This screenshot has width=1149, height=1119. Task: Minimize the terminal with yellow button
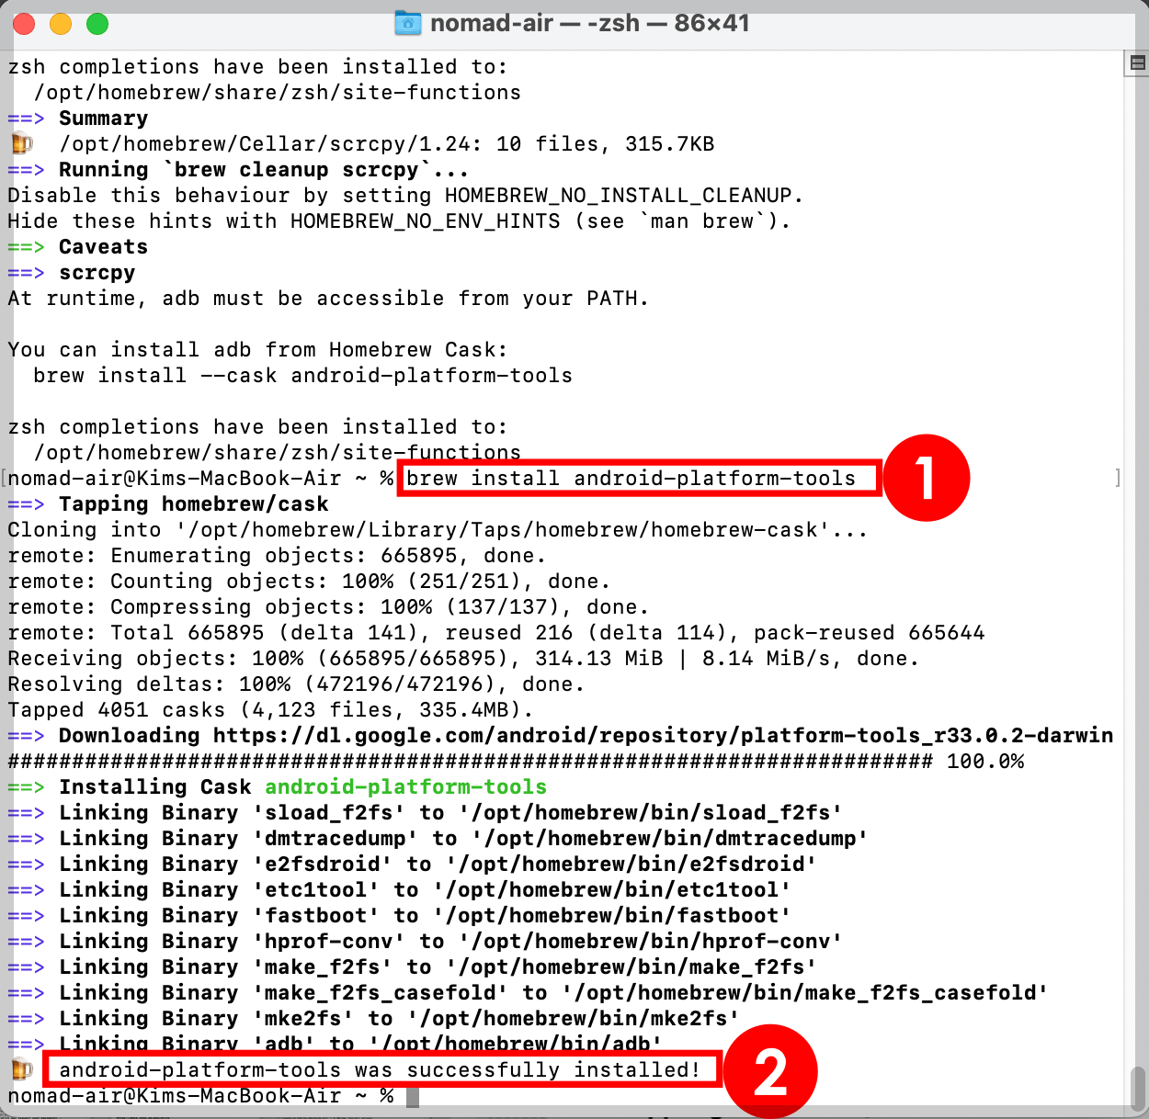coord(61,24)
